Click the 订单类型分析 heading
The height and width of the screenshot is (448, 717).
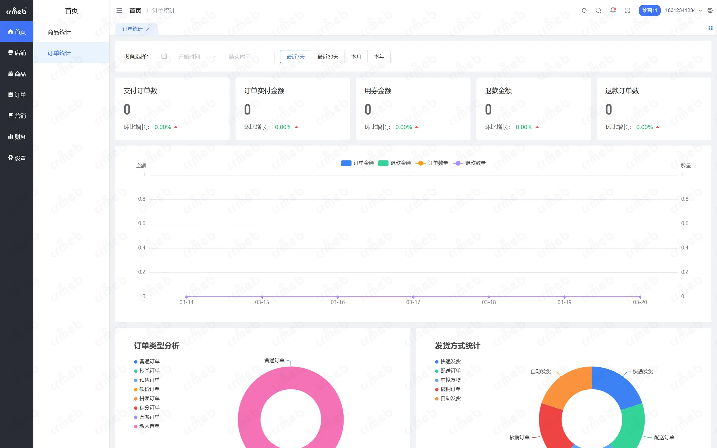[x=157, y=346]
